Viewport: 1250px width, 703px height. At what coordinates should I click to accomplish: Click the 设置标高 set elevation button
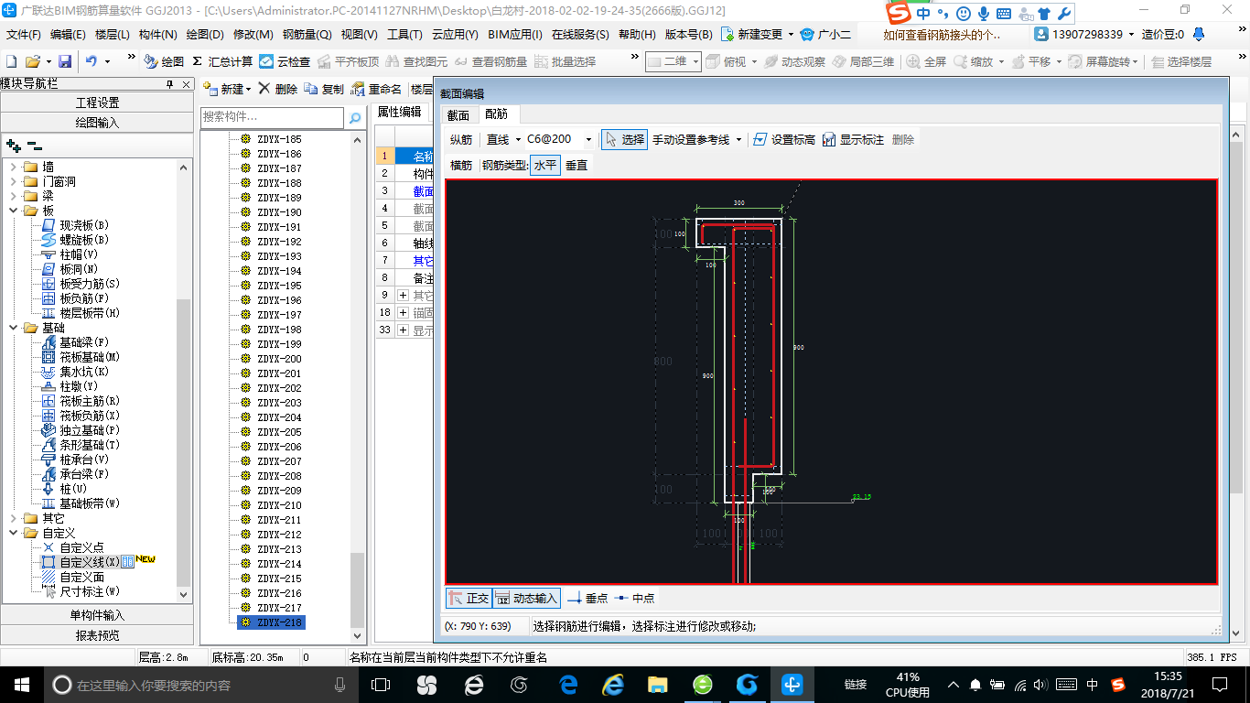783,139
